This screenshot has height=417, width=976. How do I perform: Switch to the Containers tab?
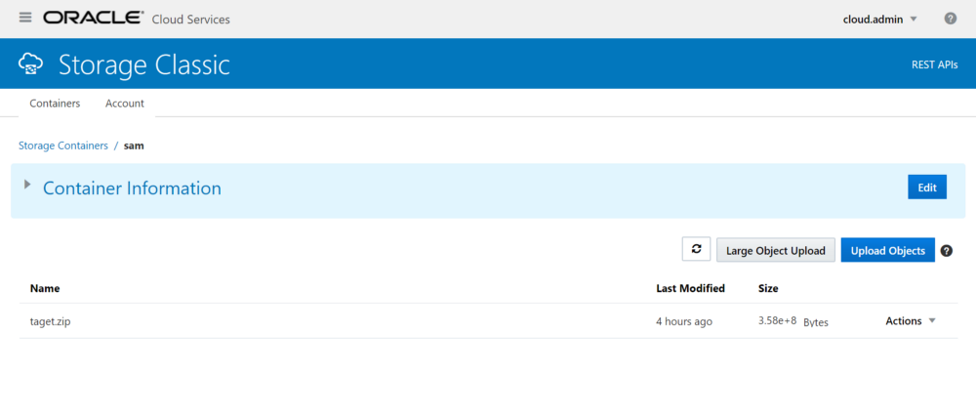tap(55, 104)
